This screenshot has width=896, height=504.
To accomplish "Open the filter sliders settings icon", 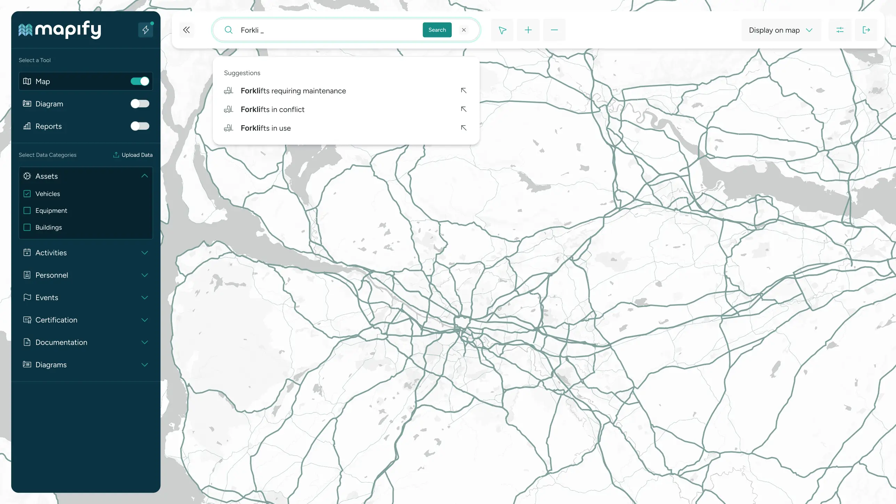I will [840, 30].
